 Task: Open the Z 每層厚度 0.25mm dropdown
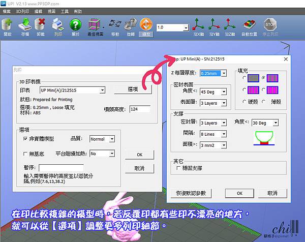point(224,73)
